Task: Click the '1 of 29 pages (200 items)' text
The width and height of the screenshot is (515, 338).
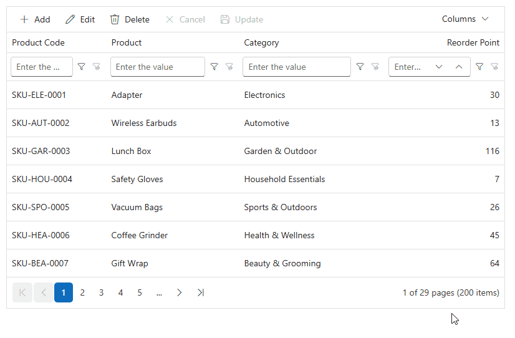Action: 451,292
